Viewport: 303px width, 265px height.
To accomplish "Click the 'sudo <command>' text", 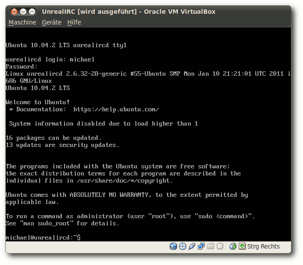I will (223, 216).
